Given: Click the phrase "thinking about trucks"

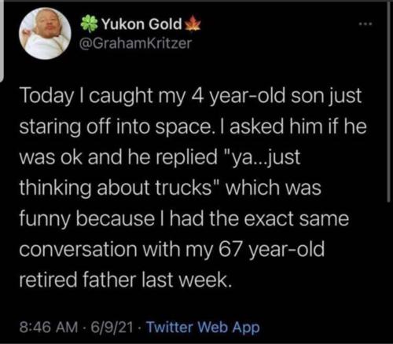Looking at the screenshot, I should pos(116,188).
